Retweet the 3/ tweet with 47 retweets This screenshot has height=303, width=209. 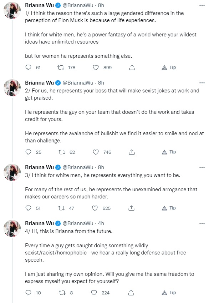(x=61, y=208)
